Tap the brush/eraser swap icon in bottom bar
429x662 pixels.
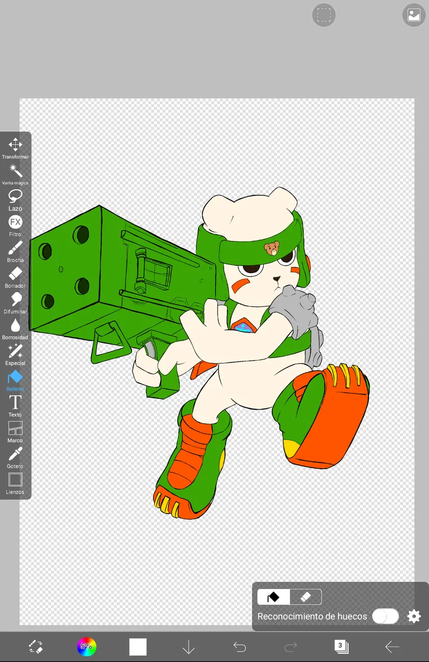coord(35,646)
